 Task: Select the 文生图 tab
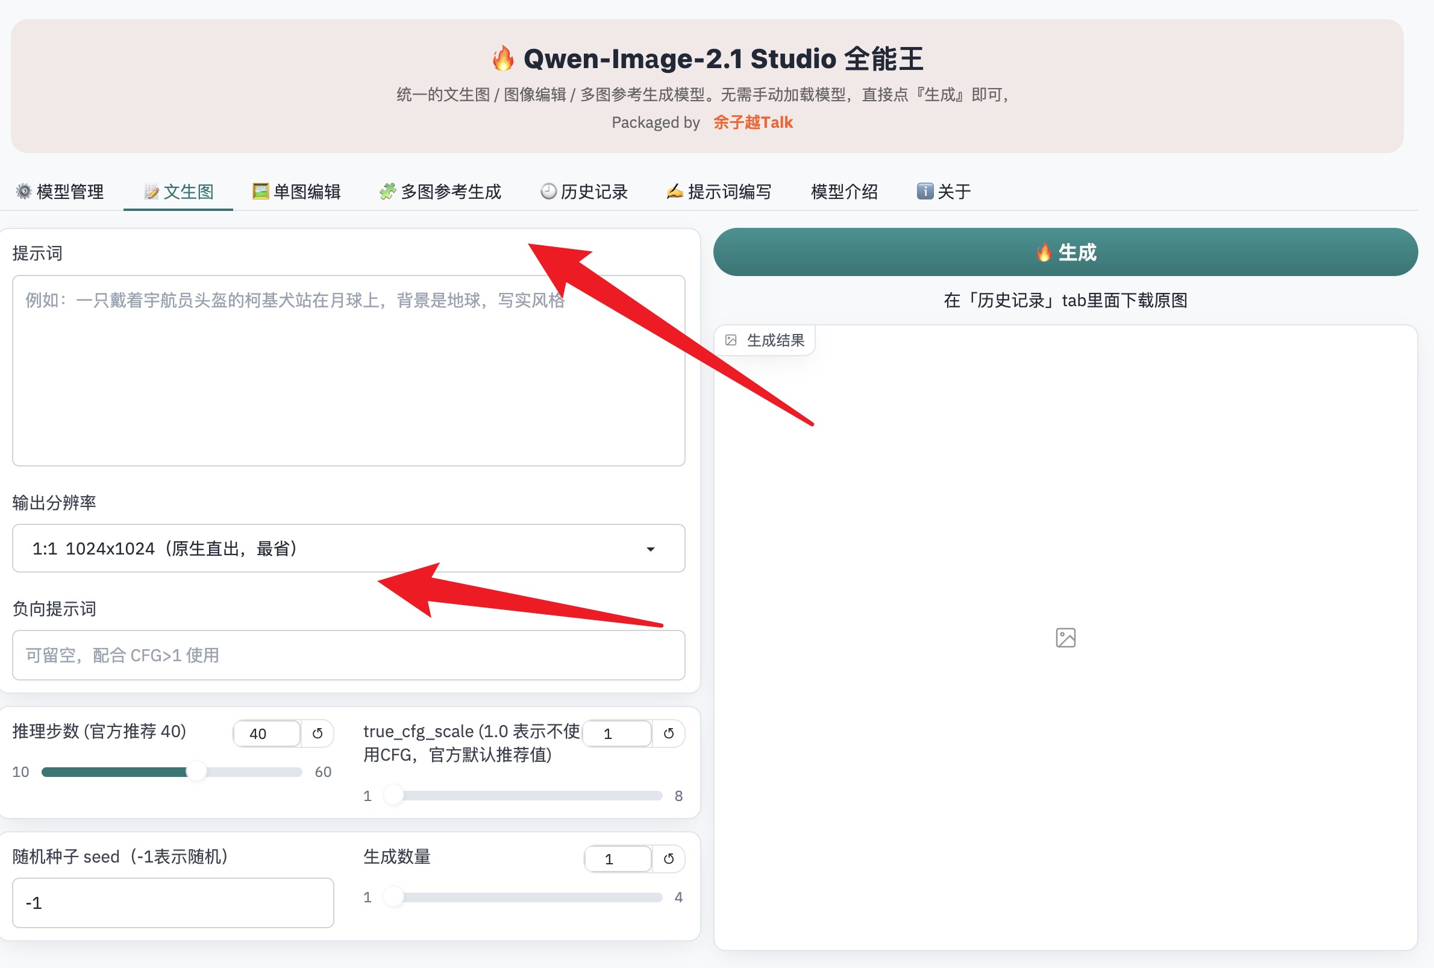click(x=178, y=192)
